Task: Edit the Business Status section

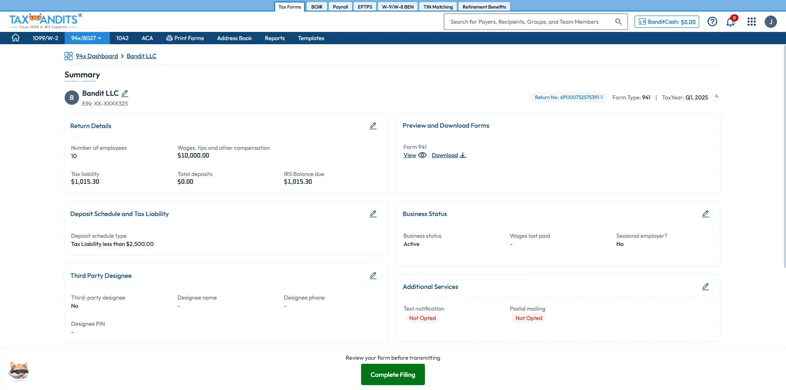Action: pyautogui.click(x=705, y=214)
